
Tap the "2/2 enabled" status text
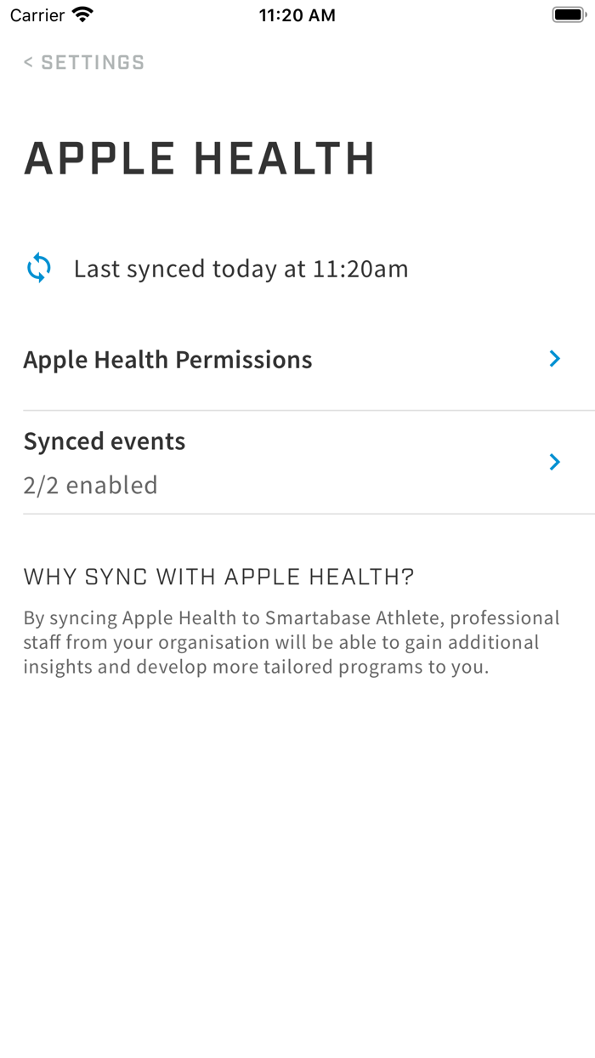pos(90,485)
